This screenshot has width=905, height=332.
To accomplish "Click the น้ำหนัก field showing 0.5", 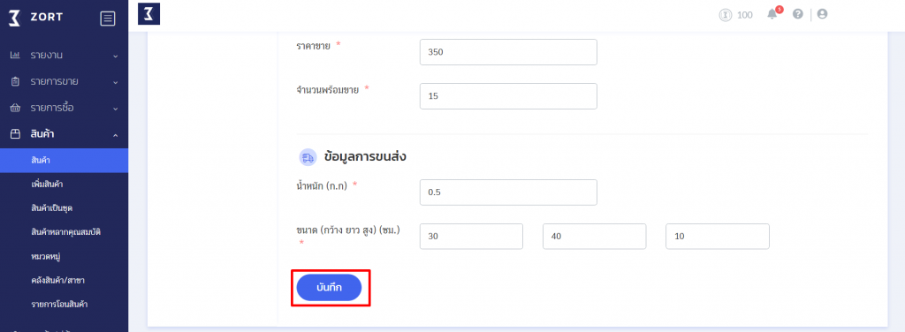I will (508, 192).
